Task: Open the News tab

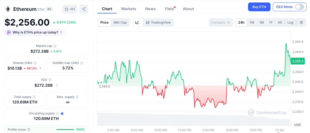Action: click(150, 9)
